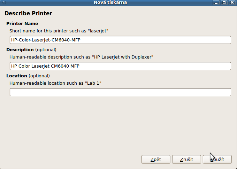Select the empty Location input field
Viewport: 237px width, 169px height.
pyautogui.click(x=120, y=92)
